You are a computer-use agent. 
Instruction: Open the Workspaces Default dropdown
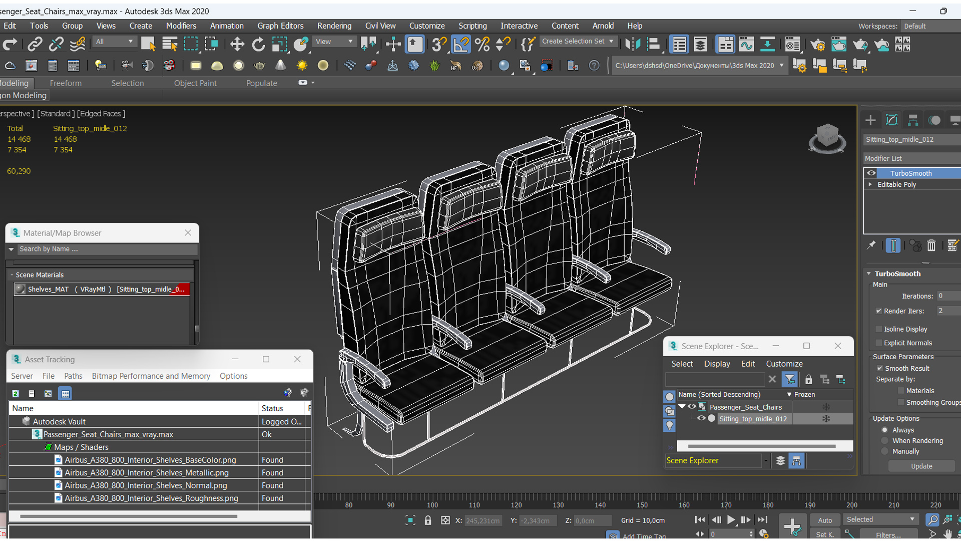click(x=931, y=26)
